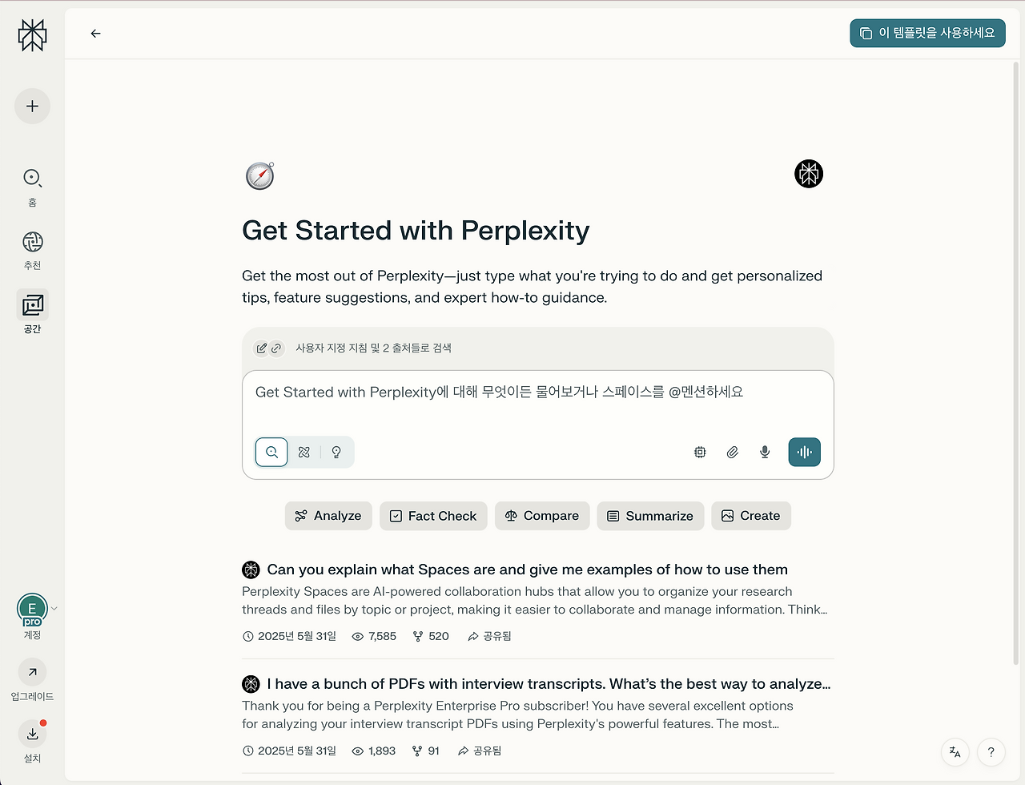Image resolution: width=1025 pixels, height=785 pixels.
Task: Click the microphone dictation icon
Action: pos(765,452)
